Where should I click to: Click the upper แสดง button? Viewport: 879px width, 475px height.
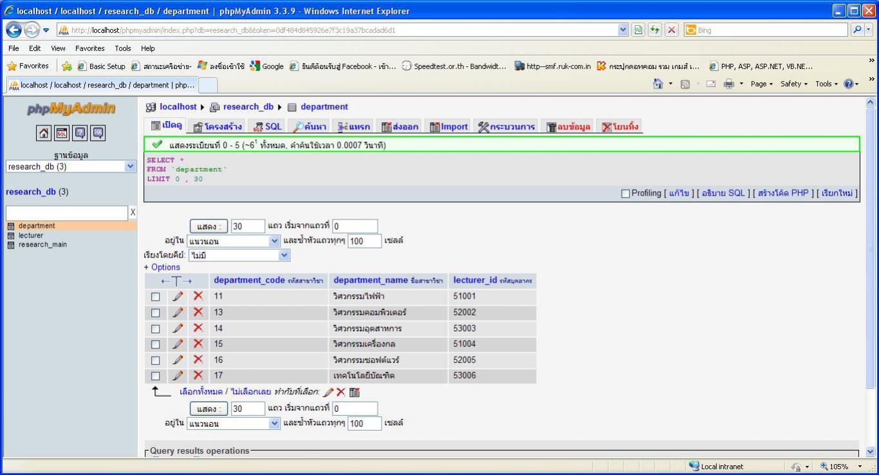[x=208, y=227]
